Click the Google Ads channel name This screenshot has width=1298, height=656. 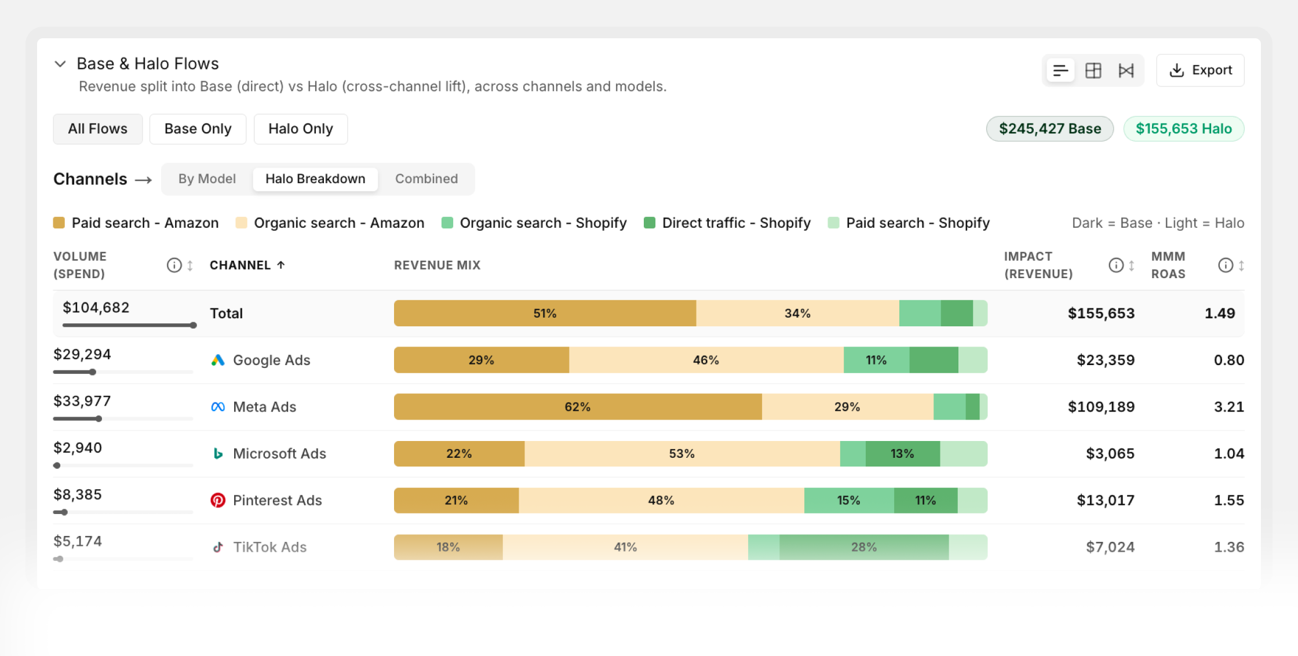[272, 360]
